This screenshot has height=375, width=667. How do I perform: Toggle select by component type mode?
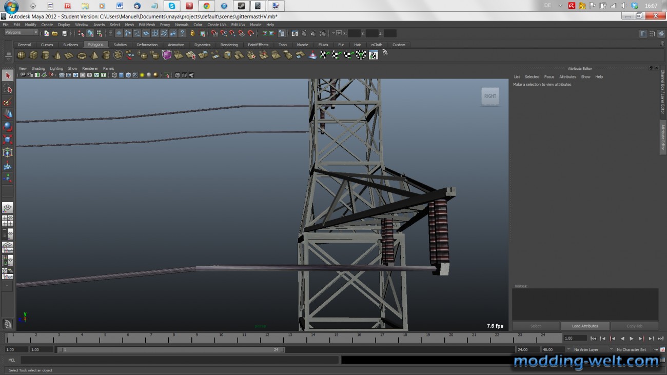(x=99, y=33)
